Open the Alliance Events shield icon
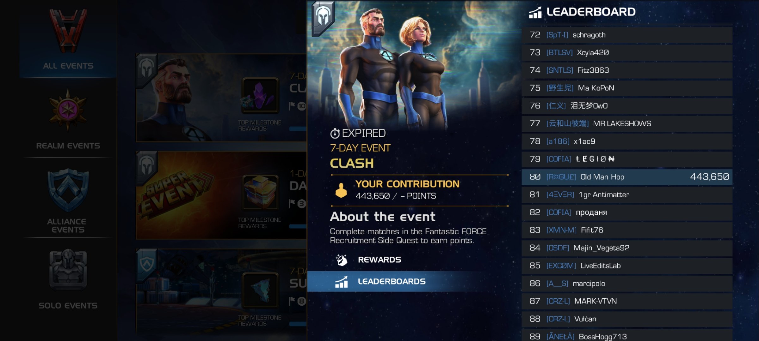Image resolution: width=759 pixels, height=341 pixels. (x=68, y=191)
